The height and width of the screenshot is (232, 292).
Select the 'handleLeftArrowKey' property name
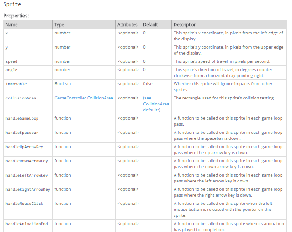point(27,175)
